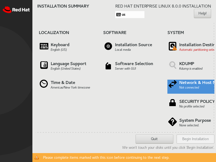The height and width of the screenshot is (162, 216).
Task: Click the System Purpose question mark icon
Action: pos(173,122)
